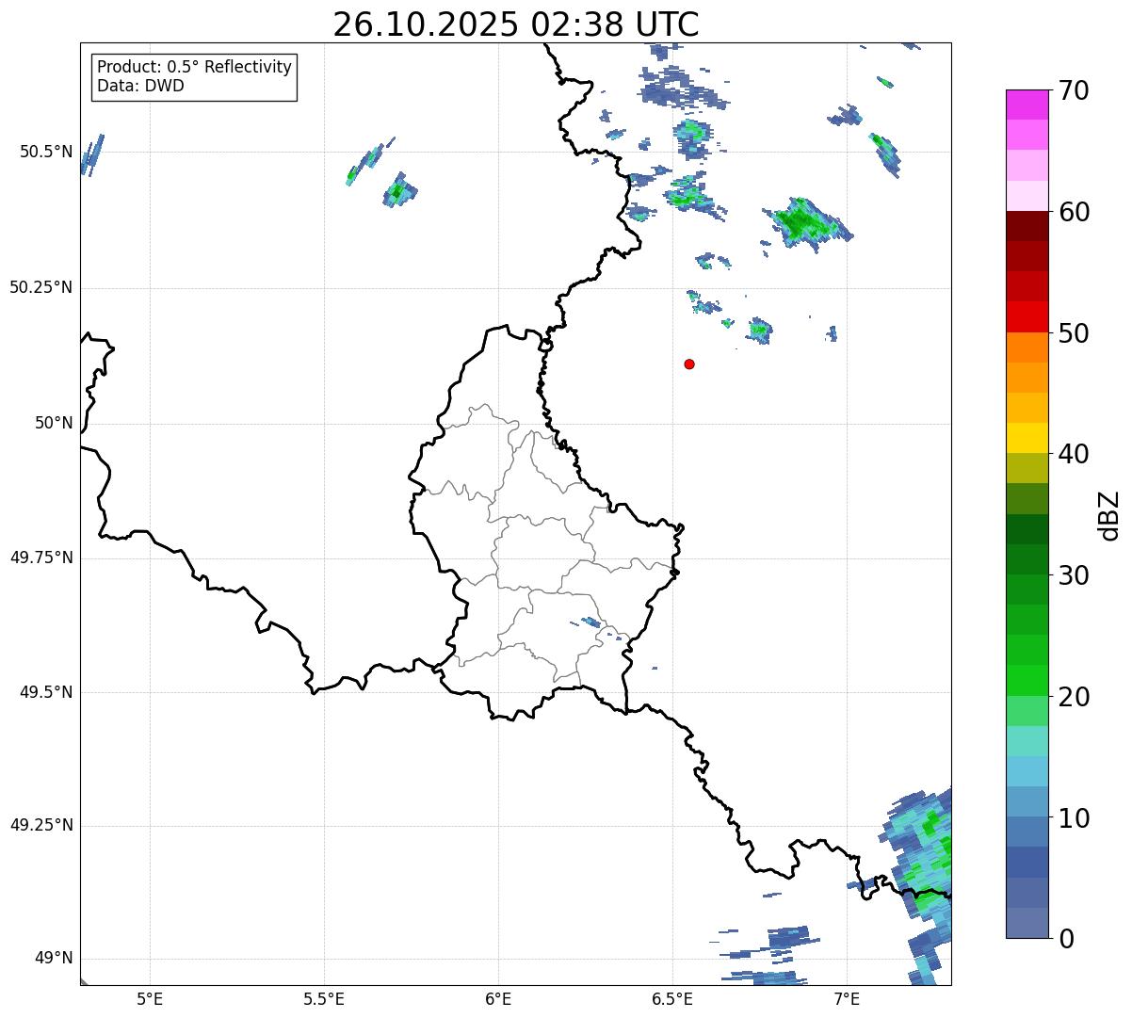
Task: Click the 50.25°N latitude label
Action: [41, 287]
